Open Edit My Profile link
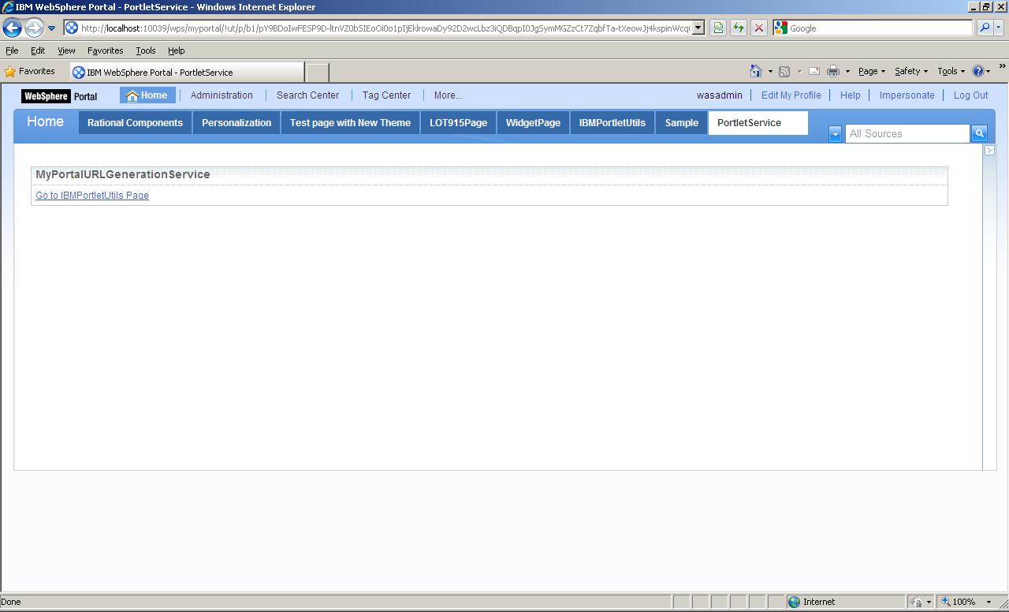The height and width of the screenshot is (612, 1009). (791, 95)
